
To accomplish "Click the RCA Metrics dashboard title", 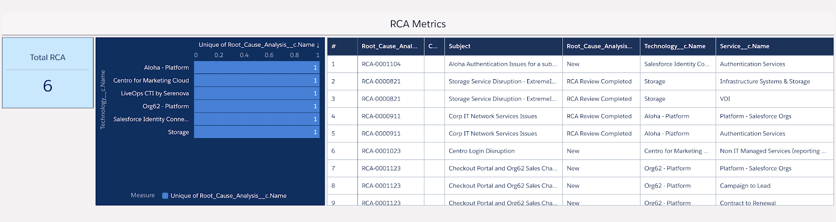I will 418,24.
